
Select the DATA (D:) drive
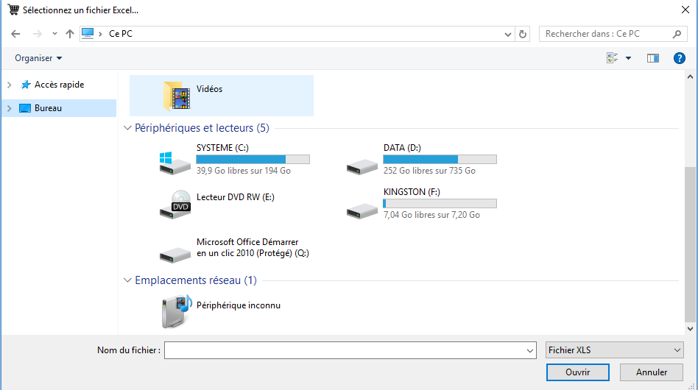(402, 148)
